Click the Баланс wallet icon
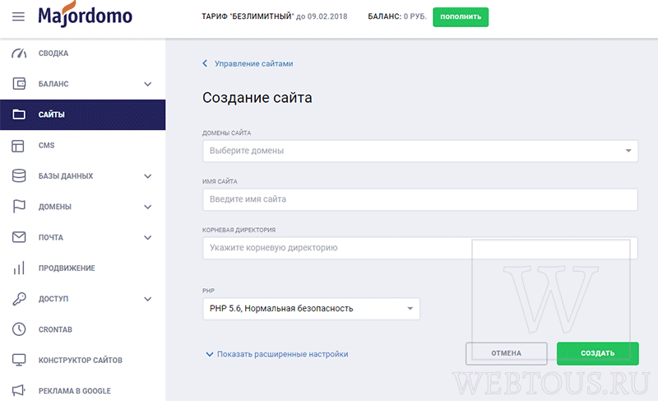The height and width of the screenshot is (401, 658). pos(19,83)
